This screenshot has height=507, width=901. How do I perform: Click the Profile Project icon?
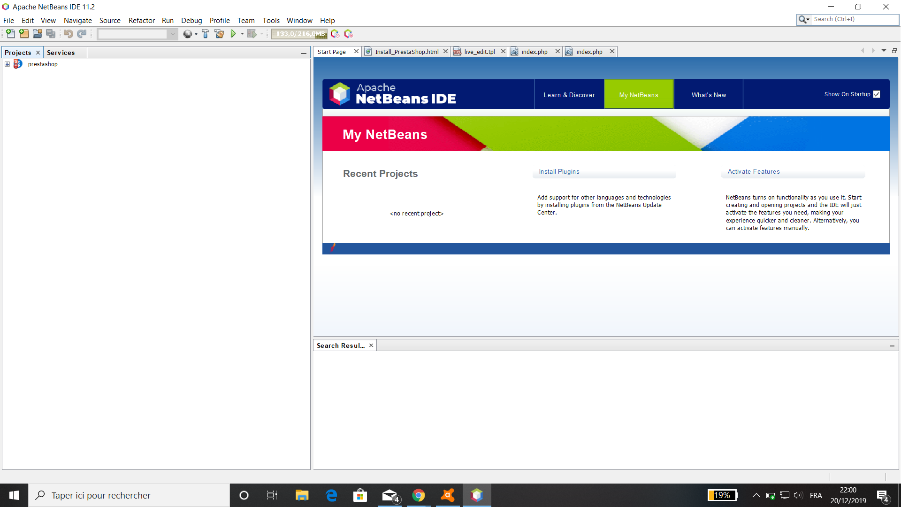(335, 34)
